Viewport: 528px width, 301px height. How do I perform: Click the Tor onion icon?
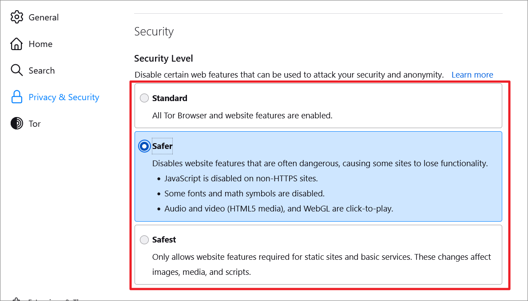(16, 123)
